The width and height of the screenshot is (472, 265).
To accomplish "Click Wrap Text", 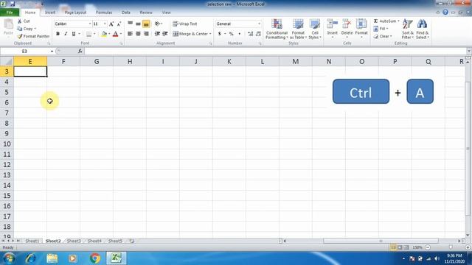I will click(185, 24).
